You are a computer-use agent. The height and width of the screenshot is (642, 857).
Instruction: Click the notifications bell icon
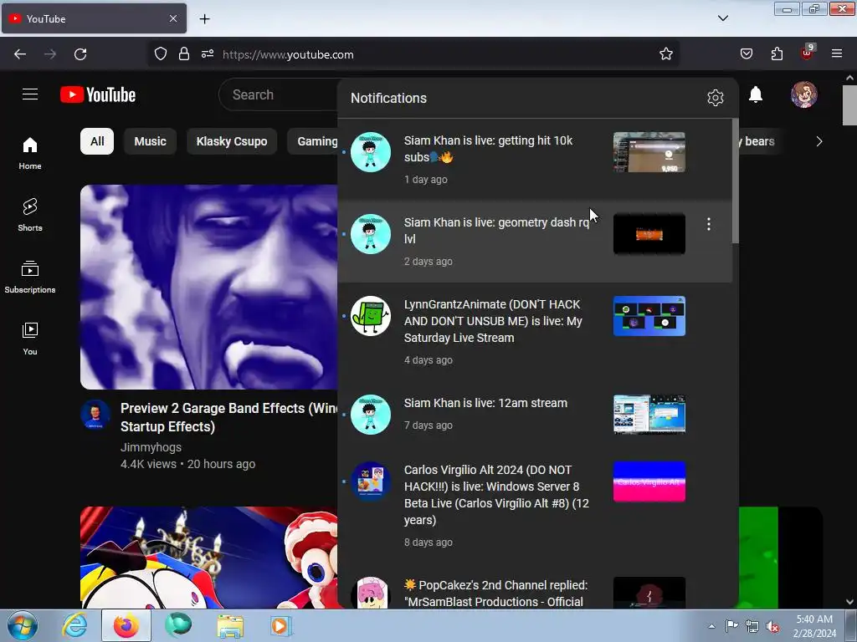point(756,94)
